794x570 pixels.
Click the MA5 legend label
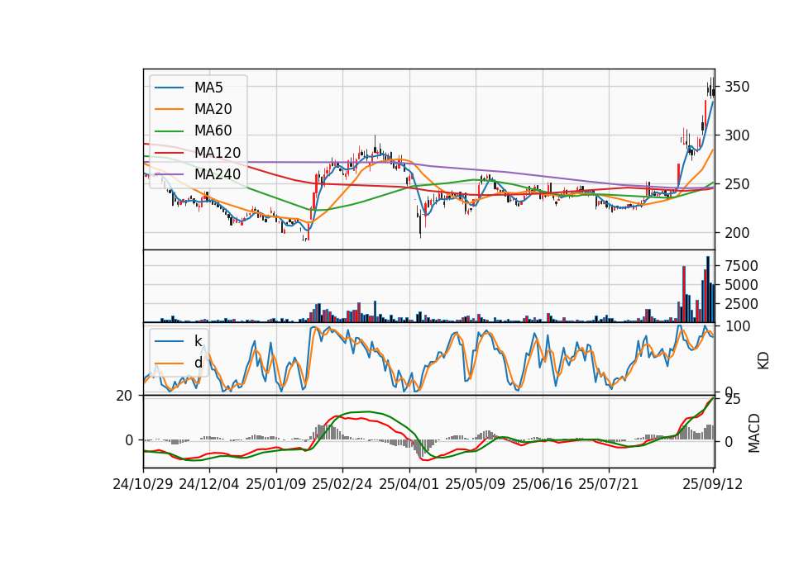coord(208,88)
